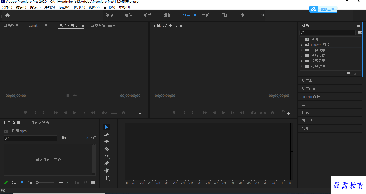Image resolution: width=366 pixels, height=194 pixels.
Task: Create new search bin from query
Action: pyautogui.click(x=64, y=138)
